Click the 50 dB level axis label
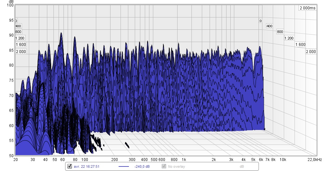Screen dimensions: 324x171 pyautogui.click(x=11, y=156)
